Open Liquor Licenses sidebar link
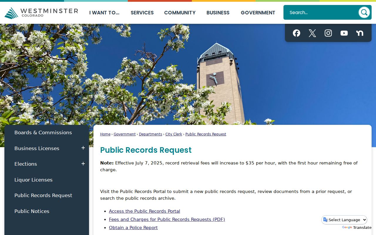Image resolution: width=376 pixels, height=235 pixels. tap(33, 180)
